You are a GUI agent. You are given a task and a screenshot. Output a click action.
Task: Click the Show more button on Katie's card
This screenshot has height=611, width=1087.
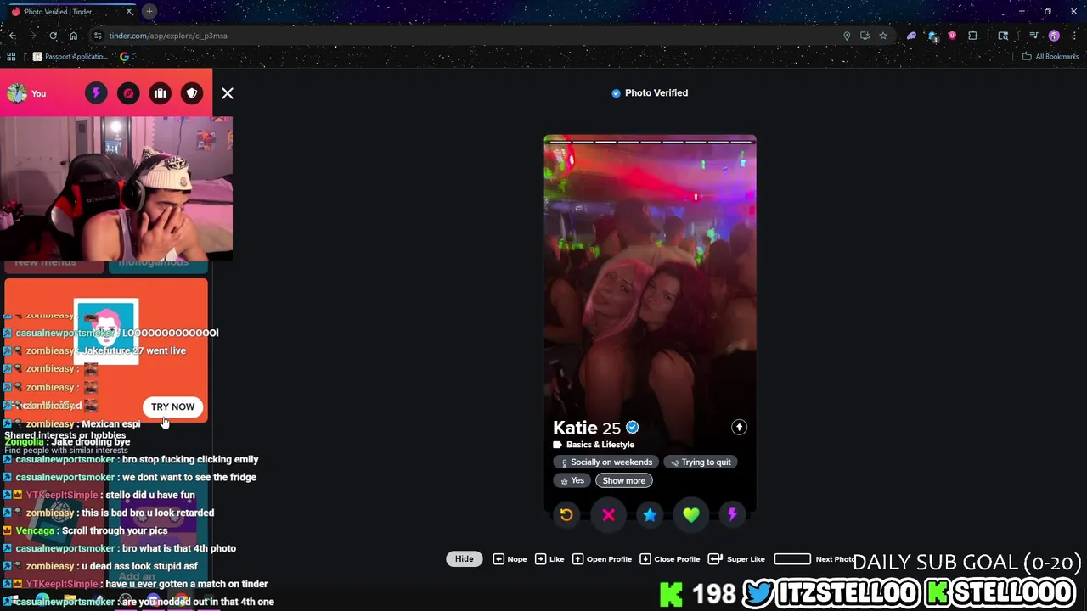pos(624,480)
